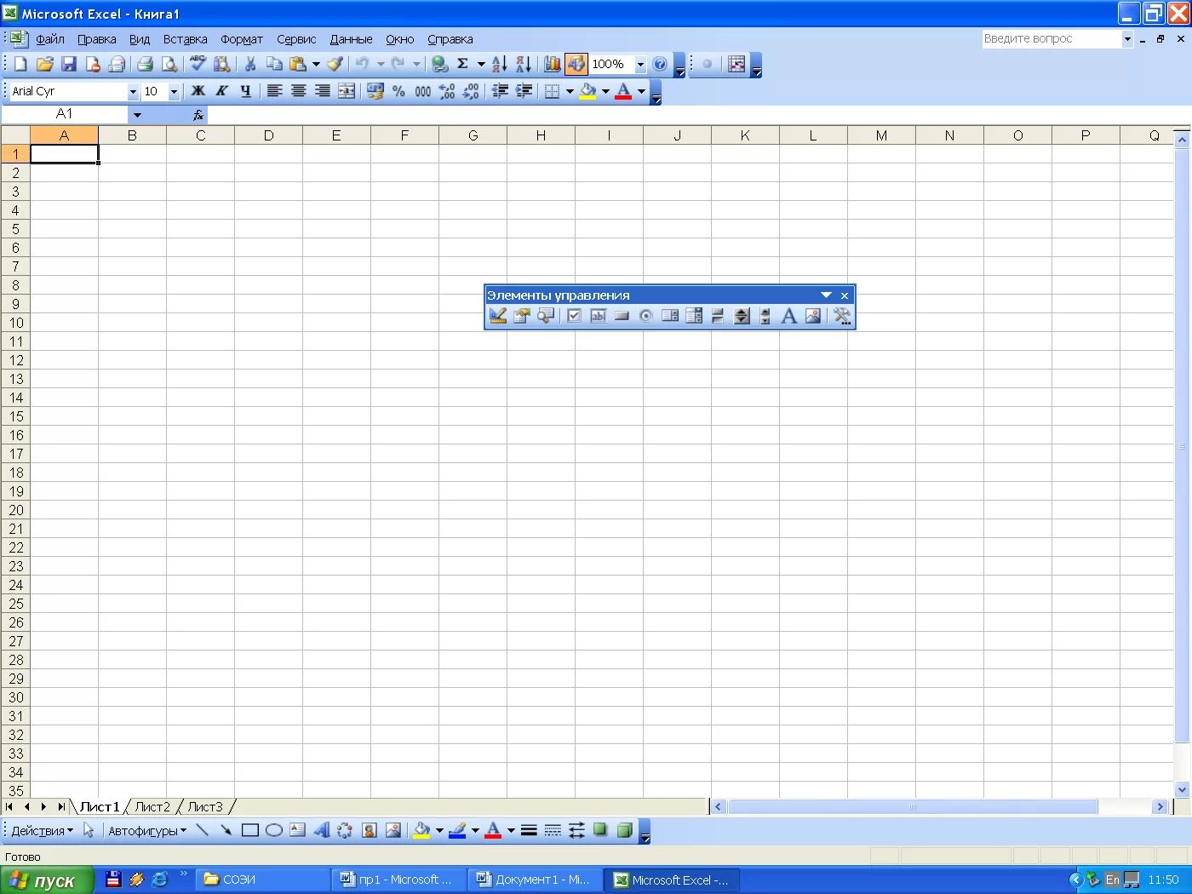Cut selection with scissors icon
Screen dimensions: 1192x894
click(250, 64)
